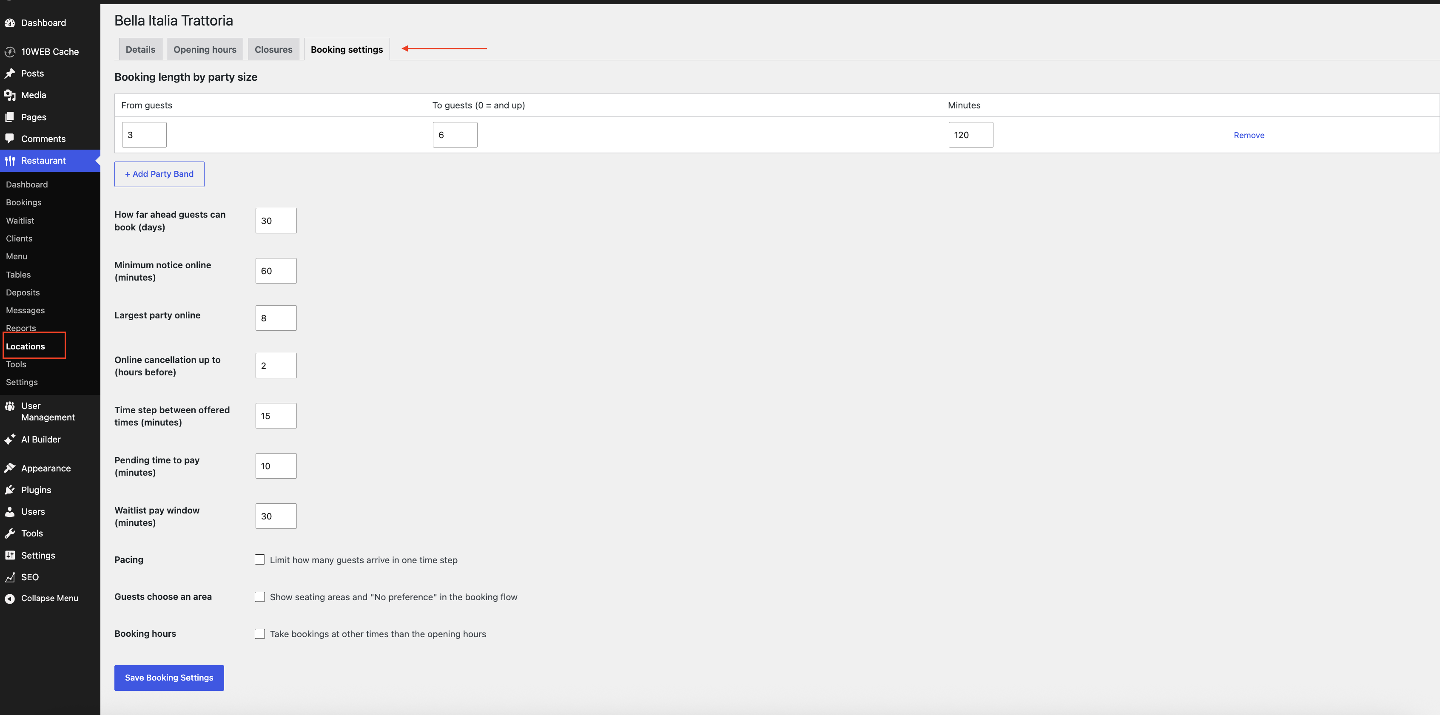Check the Guests choose an area checkbox
This screenshot has height=715, width=1440.
[x=260, y=597]
